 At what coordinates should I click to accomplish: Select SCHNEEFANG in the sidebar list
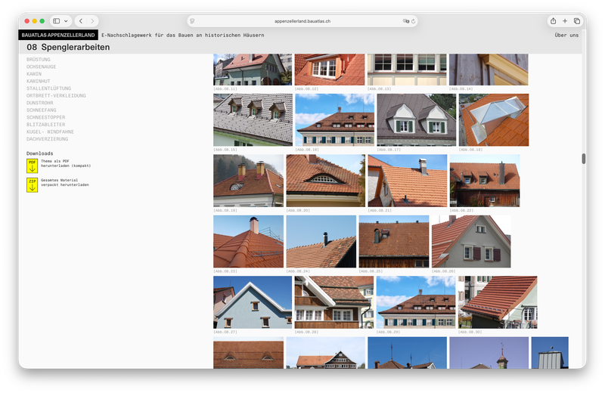[42, 110]
